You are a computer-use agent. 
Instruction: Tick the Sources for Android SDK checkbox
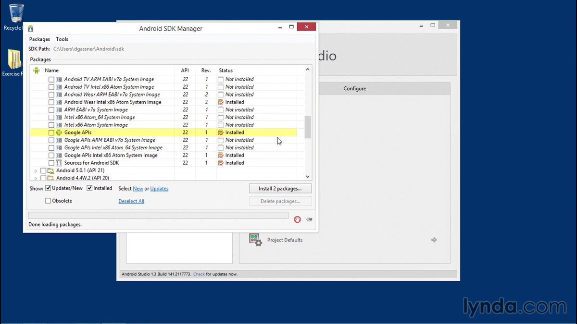pyautogui.click(x=51, y=163)
